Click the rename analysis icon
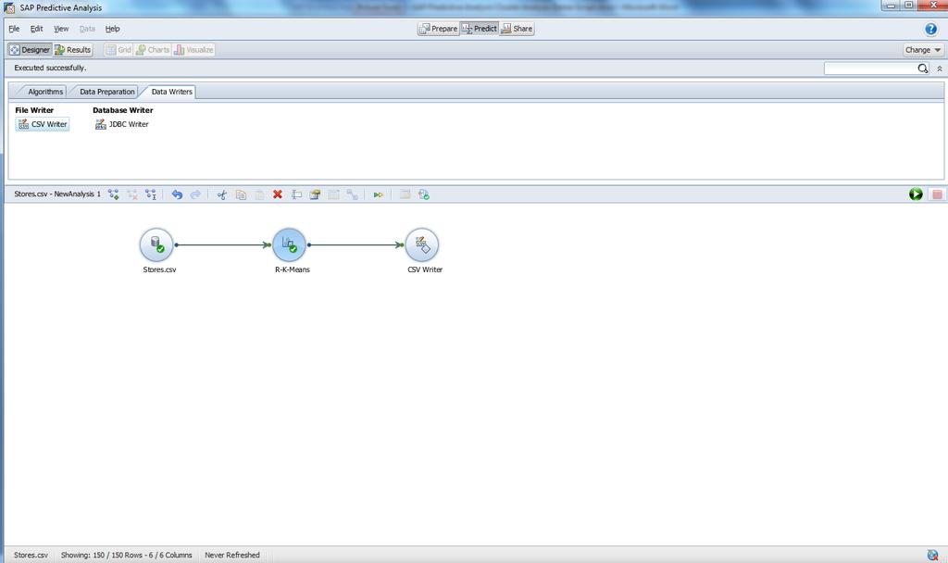The image size is (948, 563). tap(151, 194)
